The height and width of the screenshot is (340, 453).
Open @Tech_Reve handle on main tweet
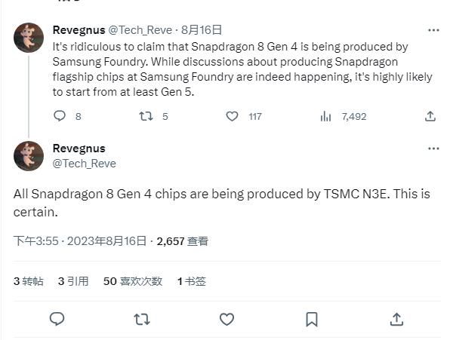pos(85,163)
